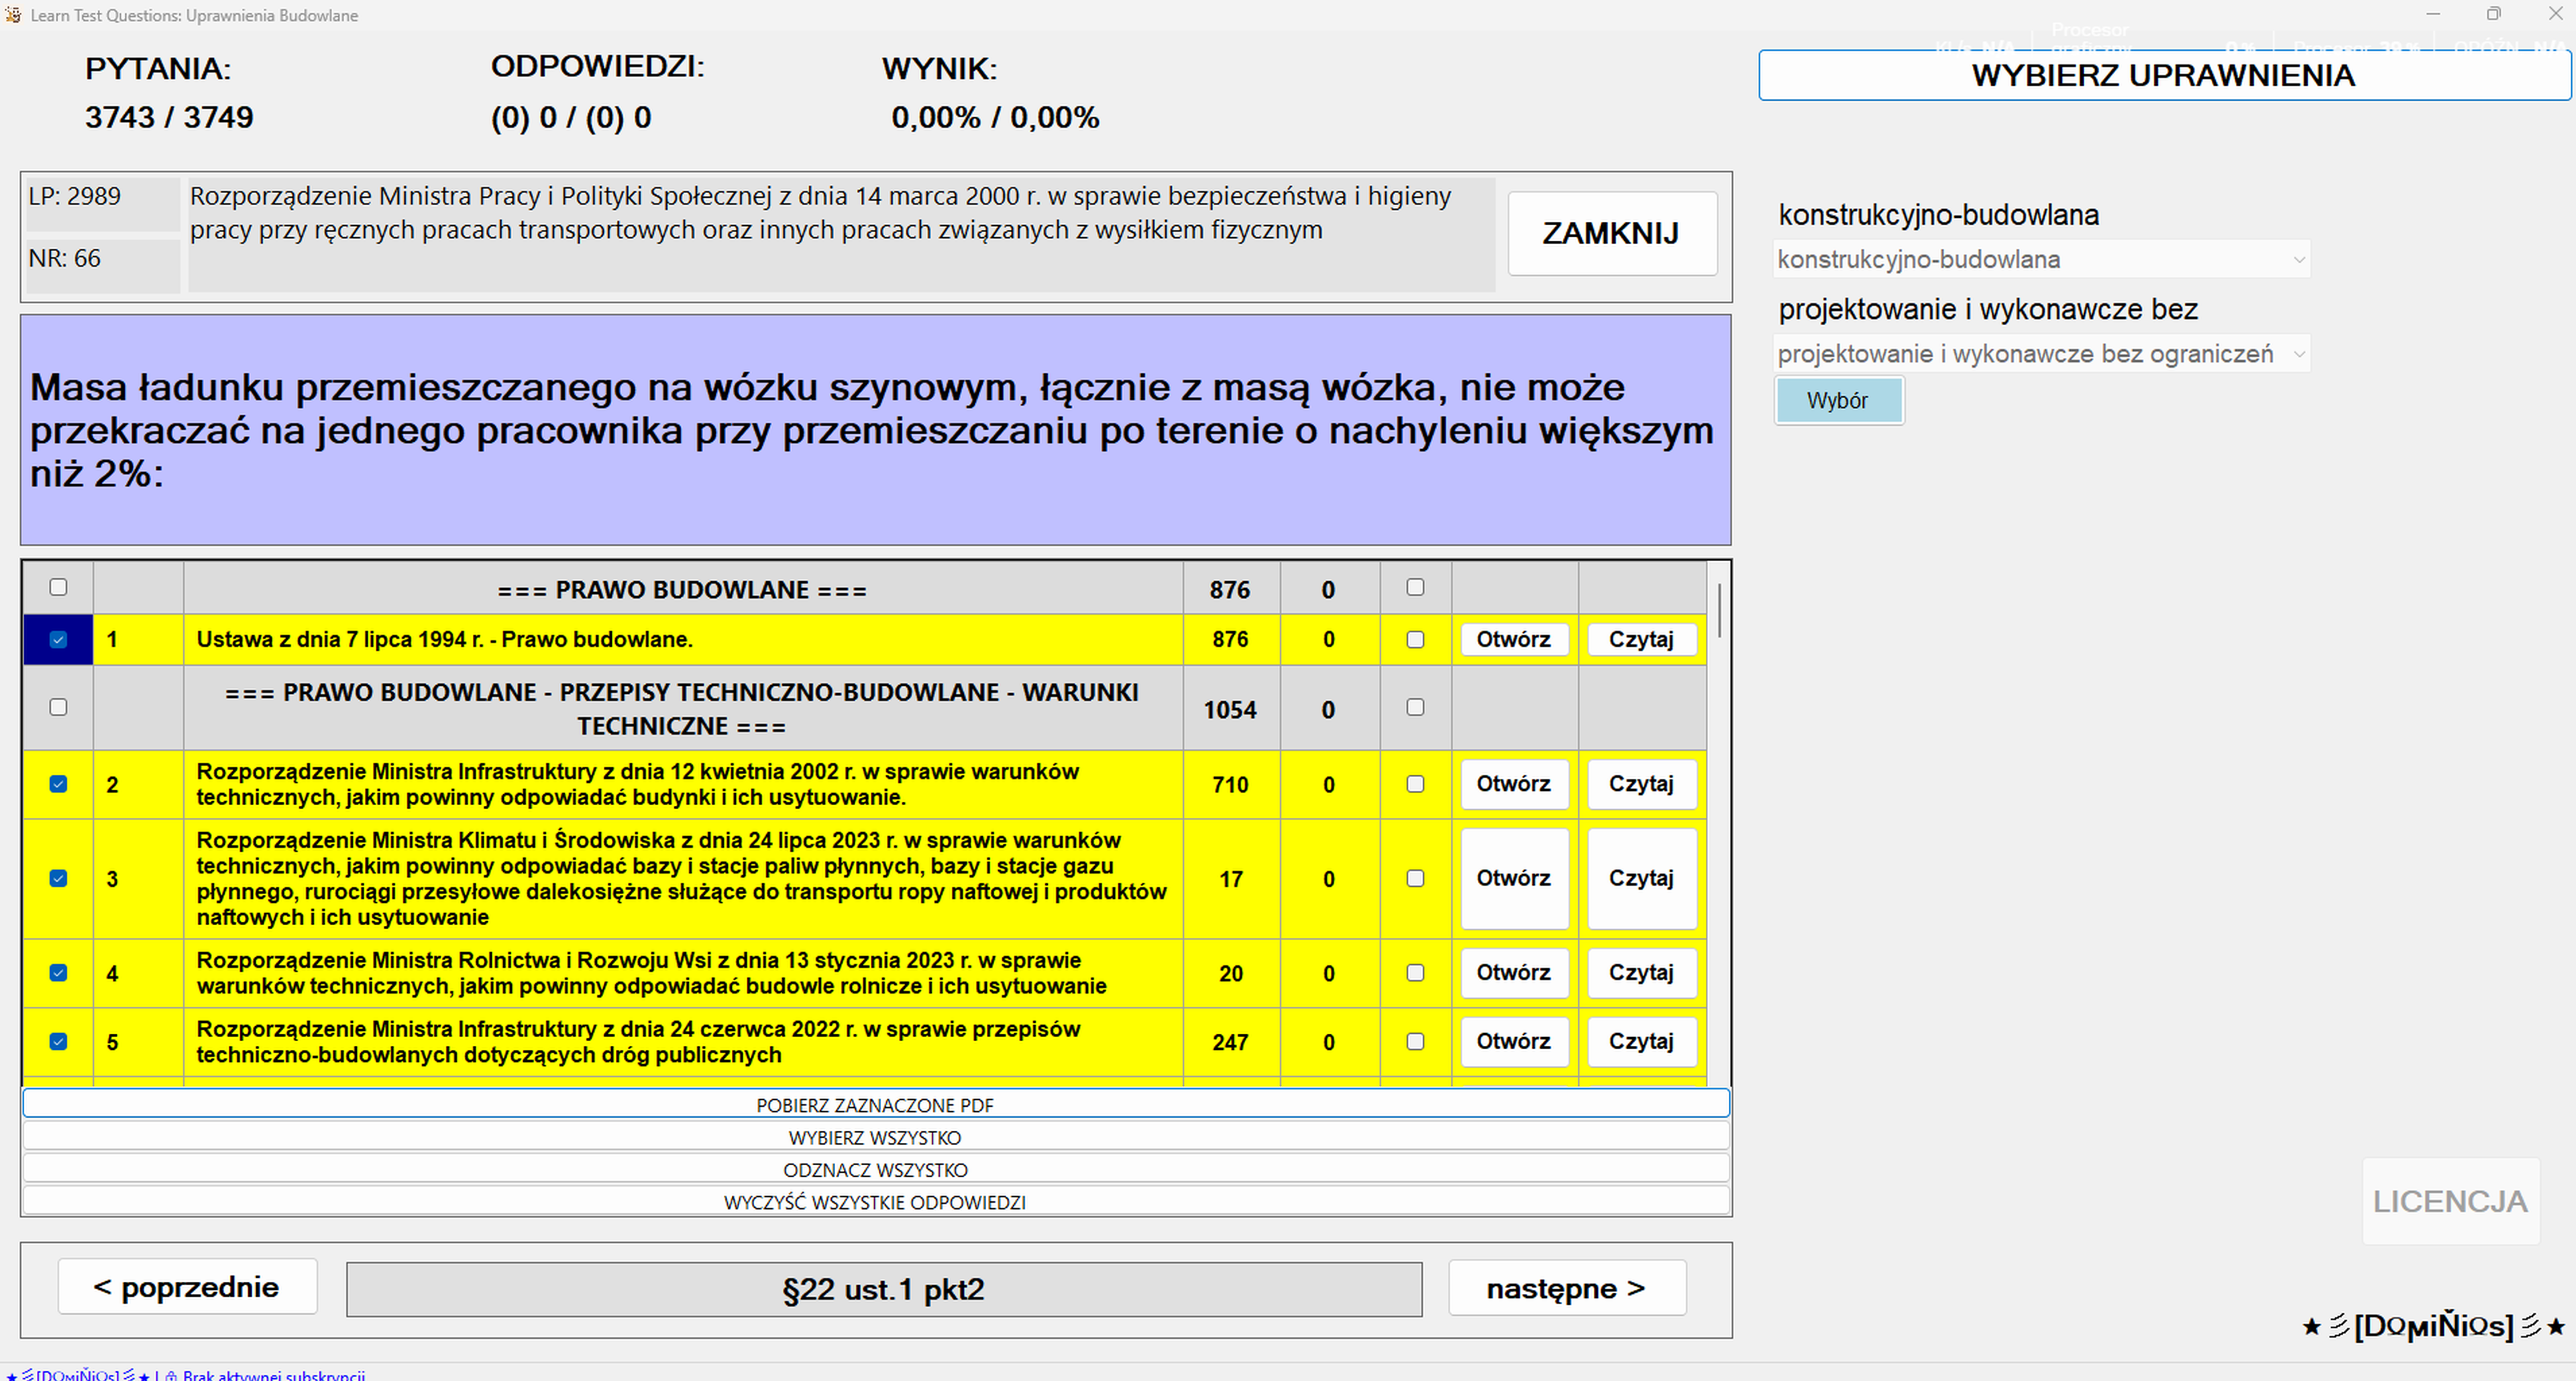
Task: Click POBIERZ ZAZNACZONE PDF
Action: point(875,1104)
